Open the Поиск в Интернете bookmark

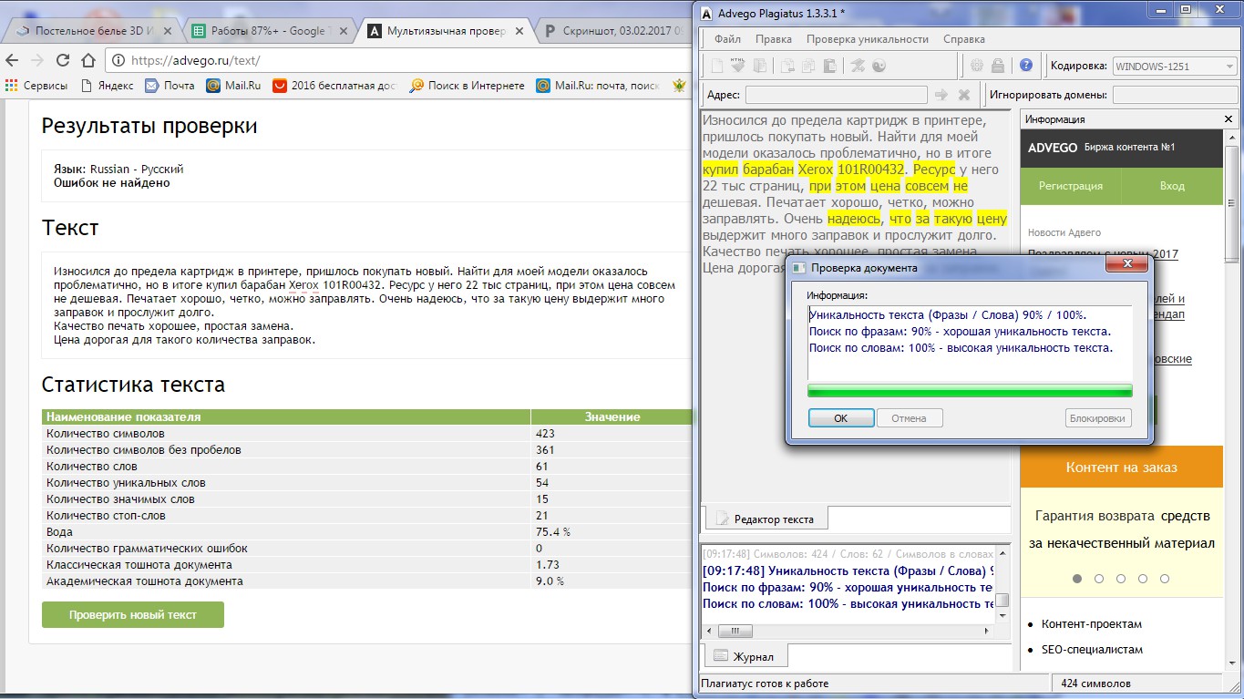468,86
